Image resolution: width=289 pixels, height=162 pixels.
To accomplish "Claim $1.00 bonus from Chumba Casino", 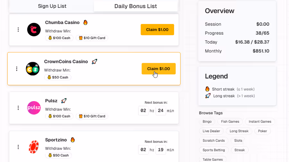I will click(x=157, y=30).
